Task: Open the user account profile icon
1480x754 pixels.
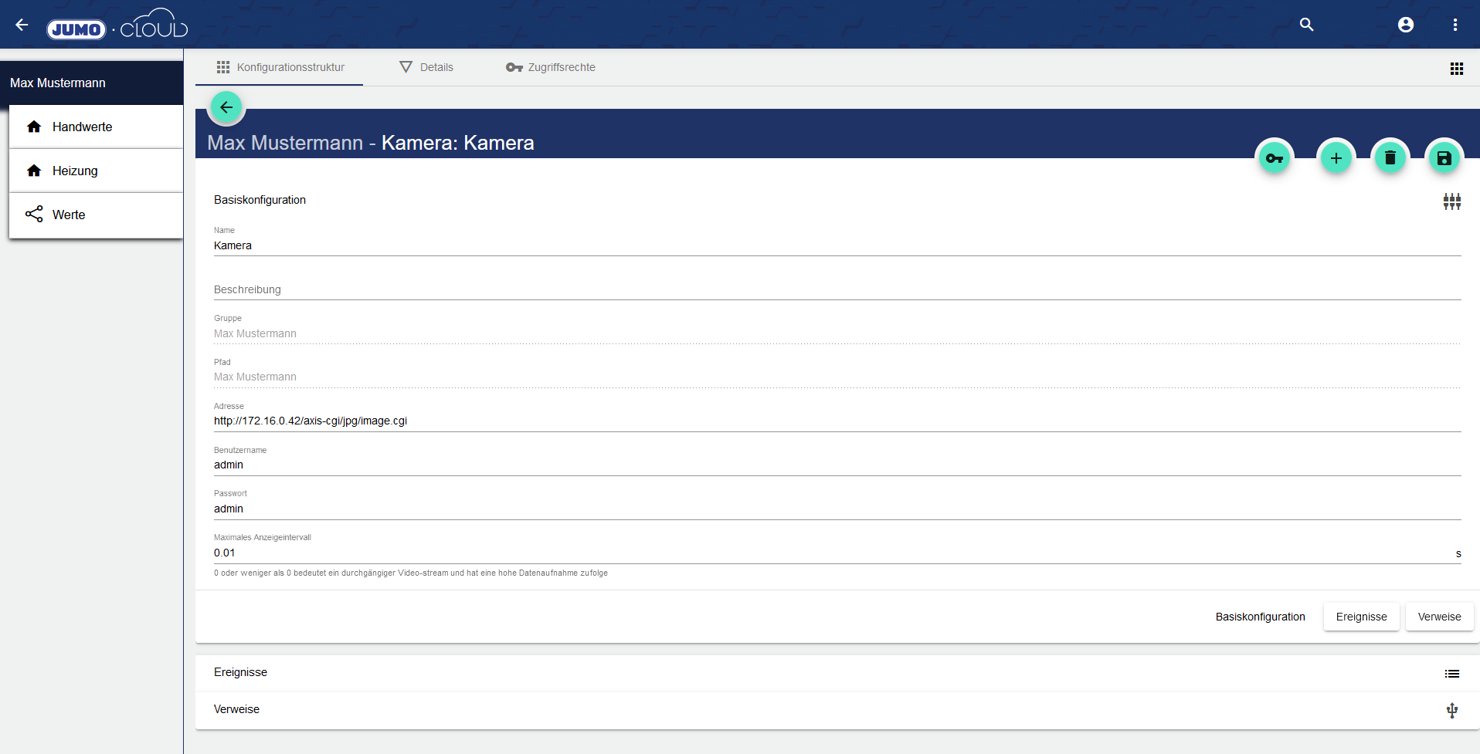Action: tap(1405, 25)
